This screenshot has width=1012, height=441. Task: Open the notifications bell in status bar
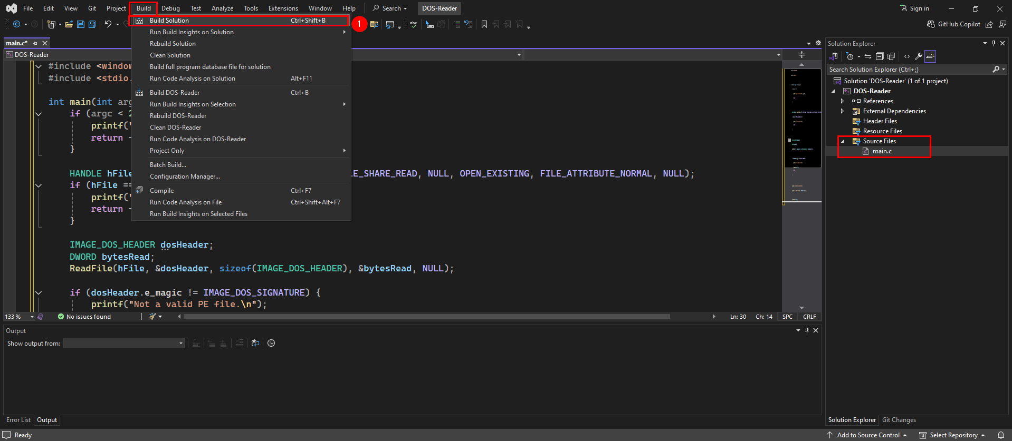1001,435
